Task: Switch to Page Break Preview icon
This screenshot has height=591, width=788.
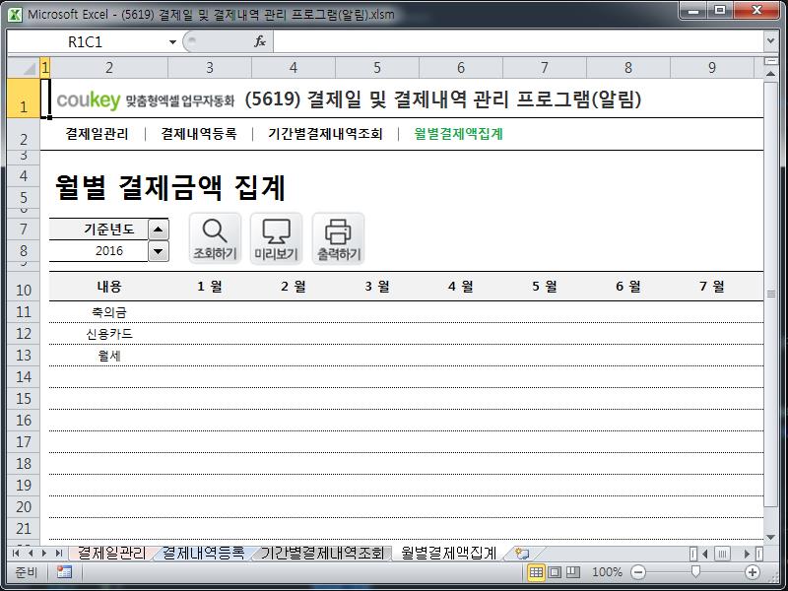Action: pyautogui.click(x=573, y=572)
